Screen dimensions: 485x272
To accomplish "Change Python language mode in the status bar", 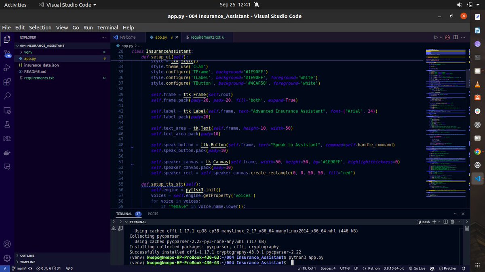I will 371,268.
